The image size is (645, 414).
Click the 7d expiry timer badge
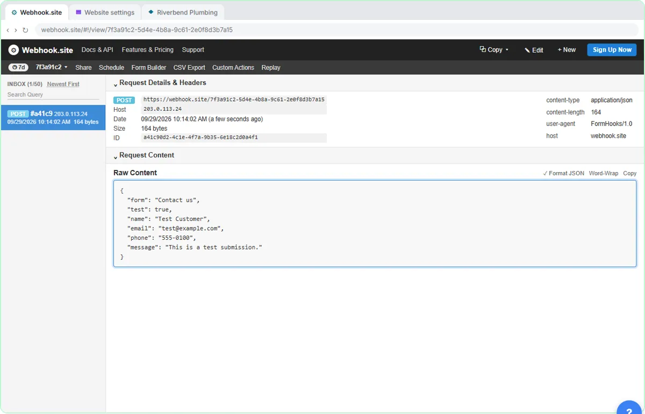[18, 68]
